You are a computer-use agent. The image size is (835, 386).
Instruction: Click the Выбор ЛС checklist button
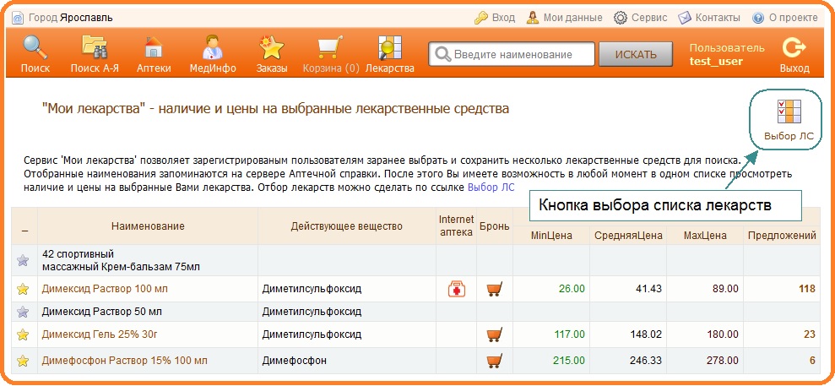pos(787,119)
